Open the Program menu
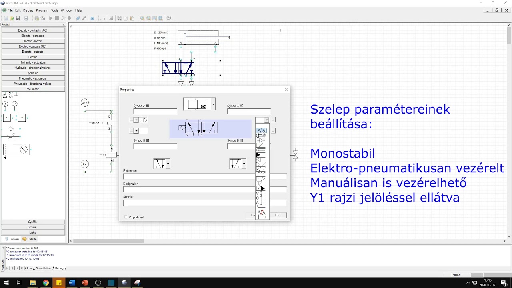 point(42,10)
